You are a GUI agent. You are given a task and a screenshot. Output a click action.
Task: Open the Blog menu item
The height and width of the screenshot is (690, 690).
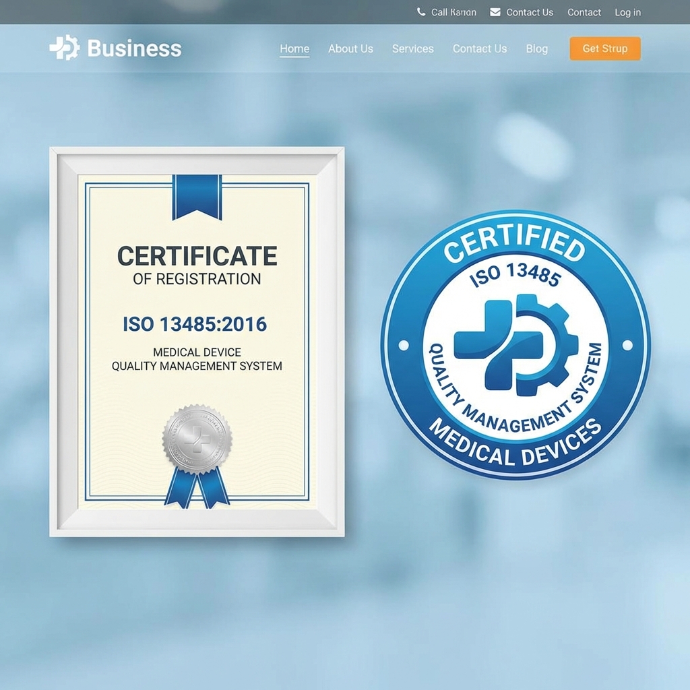pos(537,49)
